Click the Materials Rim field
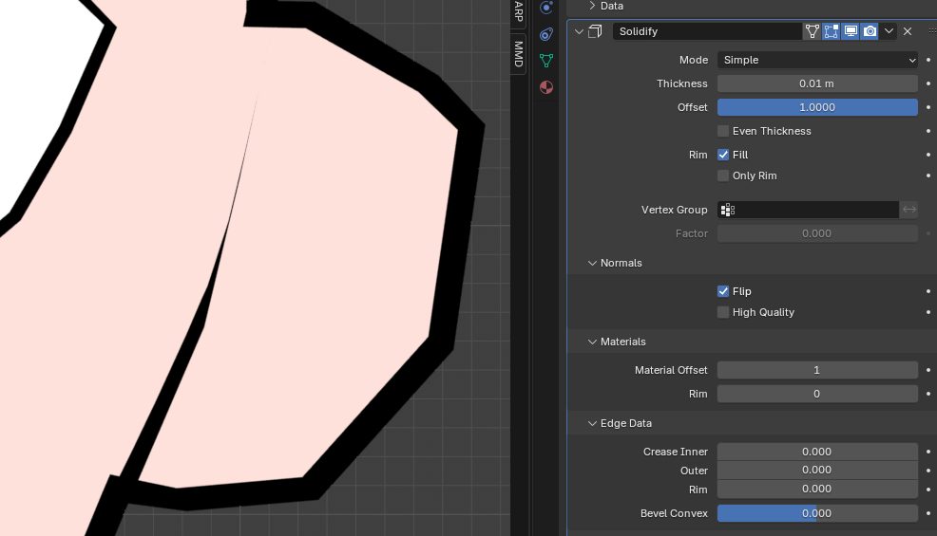The width and height of the screenshot is (937, 536). [x=817, y=394]
